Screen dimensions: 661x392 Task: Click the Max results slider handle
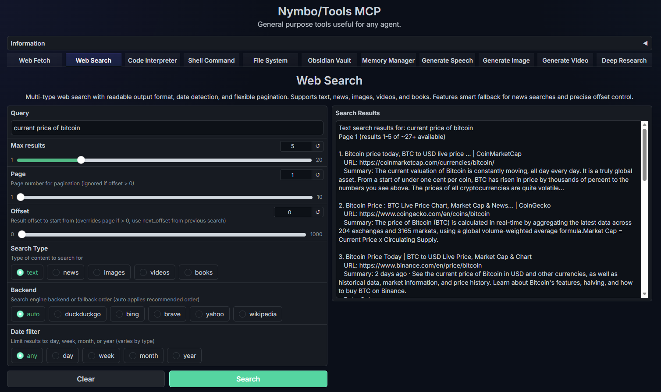click(x=81, y=160)
